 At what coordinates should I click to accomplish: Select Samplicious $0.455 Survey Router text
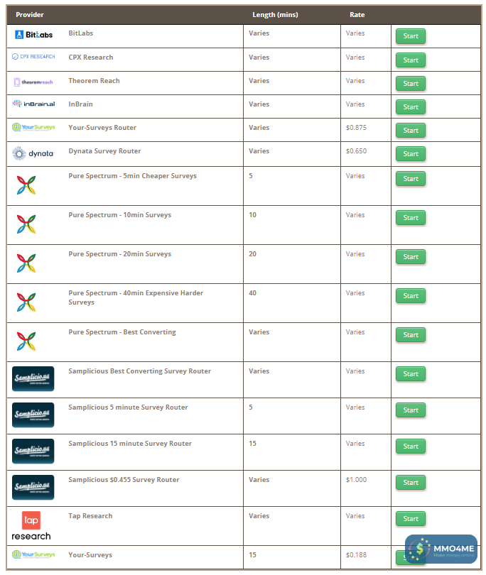point(124,480)
